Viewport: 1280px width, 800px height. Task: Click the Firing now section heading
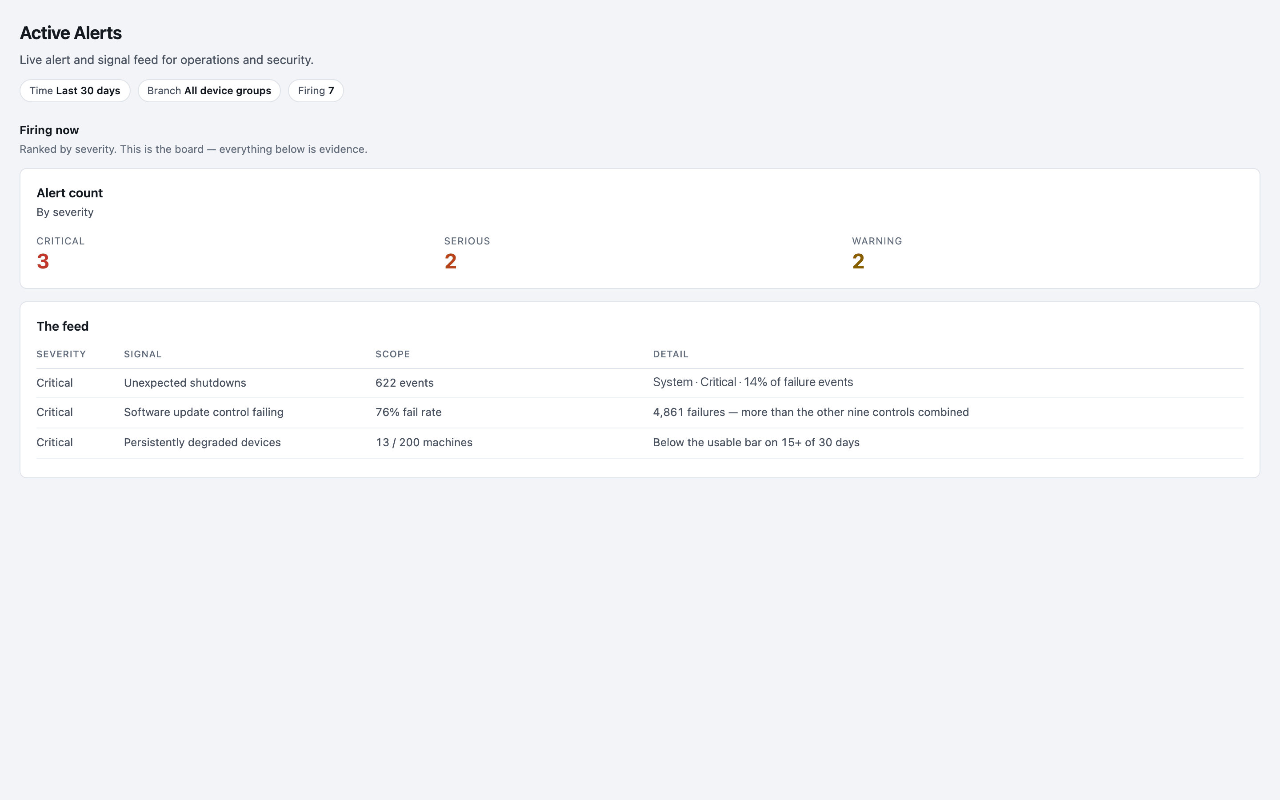(x=49, y=130)
